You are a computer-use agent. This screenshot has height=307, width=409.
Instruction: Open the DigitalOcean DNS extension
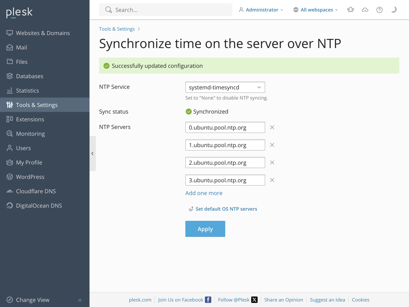pyautogui.click(x=39, y=205)
